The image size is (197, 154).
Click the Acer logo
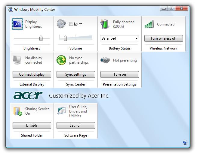point(28,95)
